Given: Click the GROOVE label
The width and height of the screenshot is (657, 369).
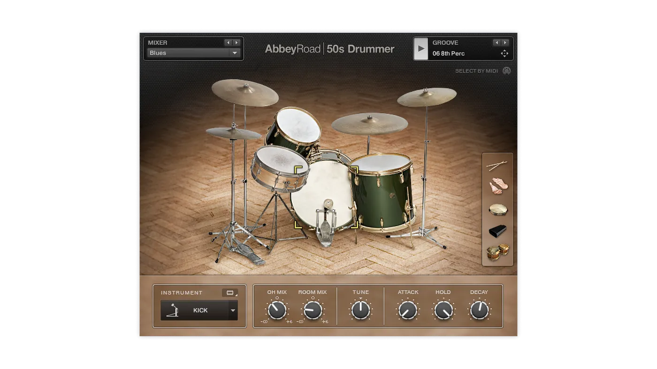Looking at the screenshot, I should point(445,43).
